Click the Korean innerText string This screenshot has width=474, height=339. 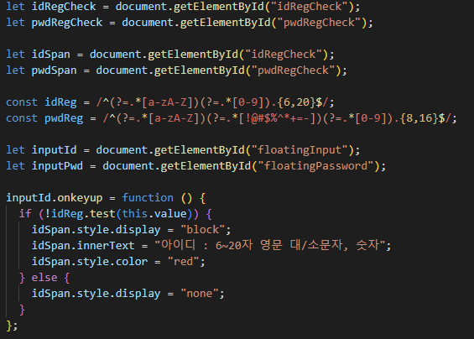[x=269, y=246]
